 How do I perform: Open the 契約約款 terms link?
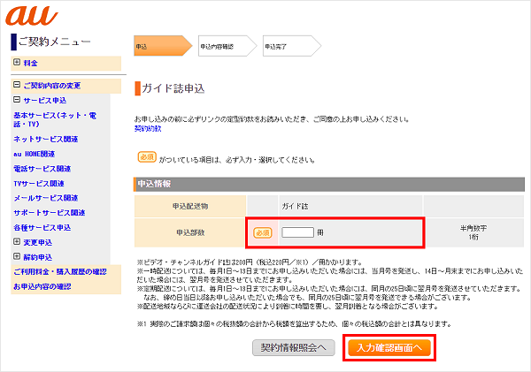pos(147,129)
